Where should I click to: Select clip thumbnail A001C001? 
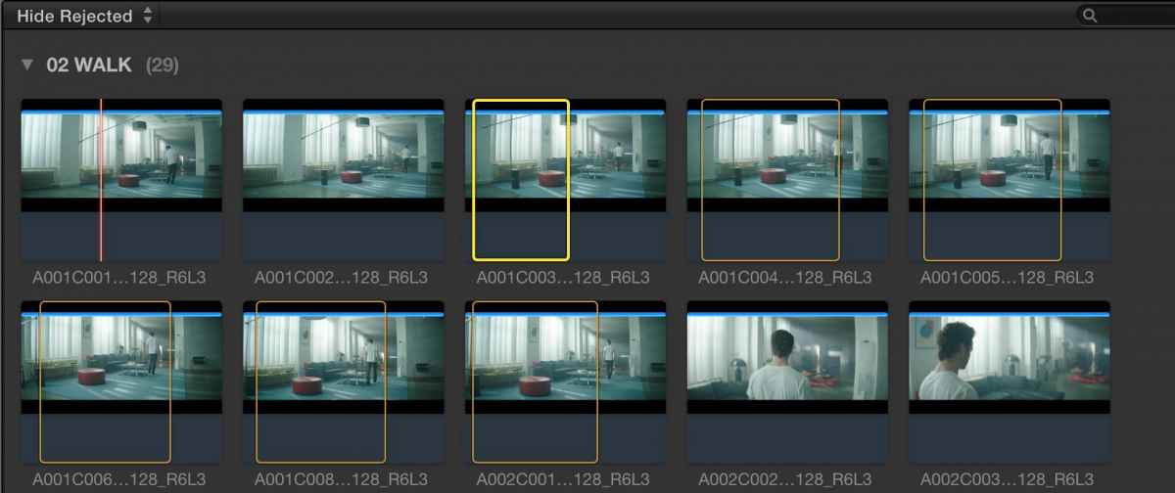click(121, 180)
